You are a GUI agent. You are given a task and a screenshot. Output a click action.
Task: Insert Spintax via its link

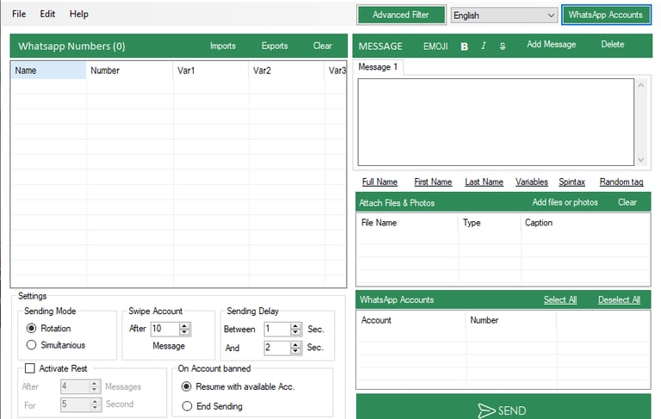[571, 182]
